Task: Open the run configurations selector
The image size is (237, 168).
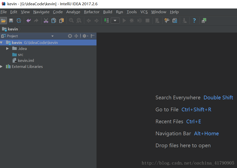Action: 115,20
